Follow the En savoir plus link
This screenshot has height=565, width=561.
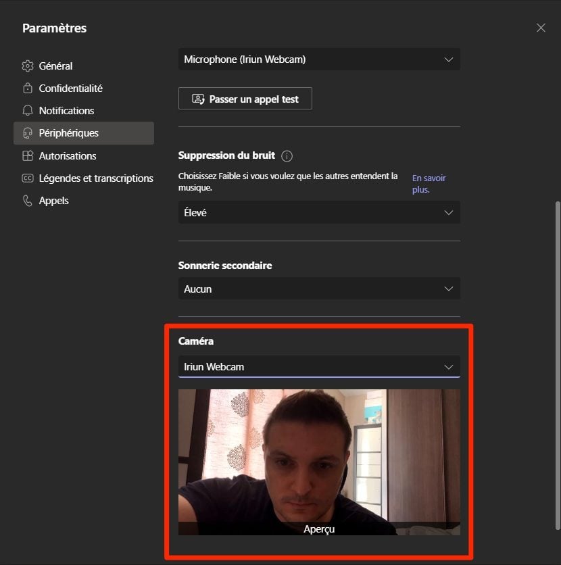[x=429, y=184]
